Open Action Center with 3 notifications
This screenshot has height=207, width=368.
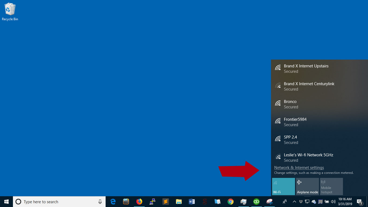tap(360, 202)
